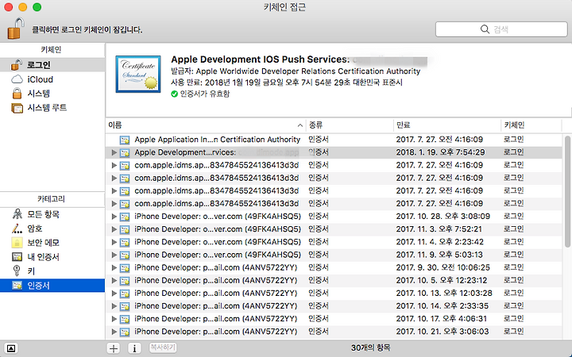The height and width of the screenshot is (357, 572).
Task: Click the 로그인 open-lock icon
Action: 17,65
